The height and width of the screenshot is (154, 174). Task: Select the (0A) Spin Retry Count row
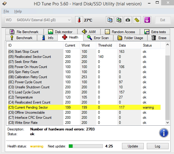click(84, 72)
